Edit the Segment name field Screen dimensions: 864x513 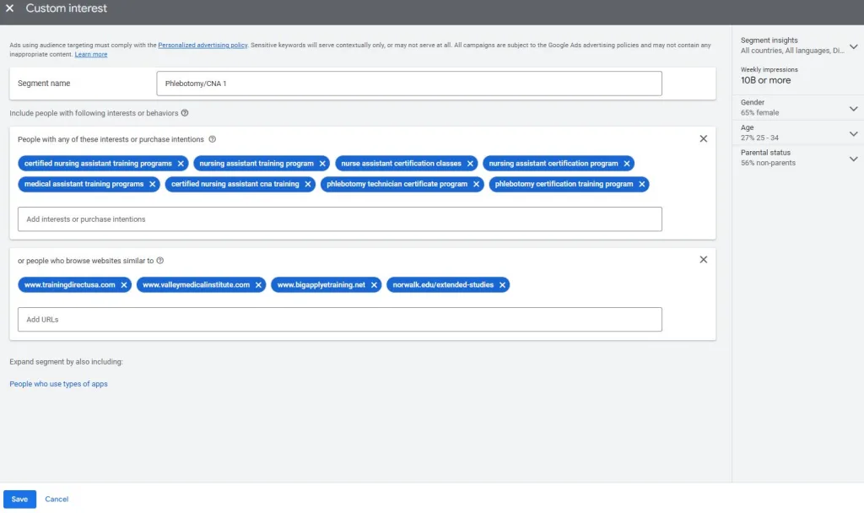pos(408,84)
